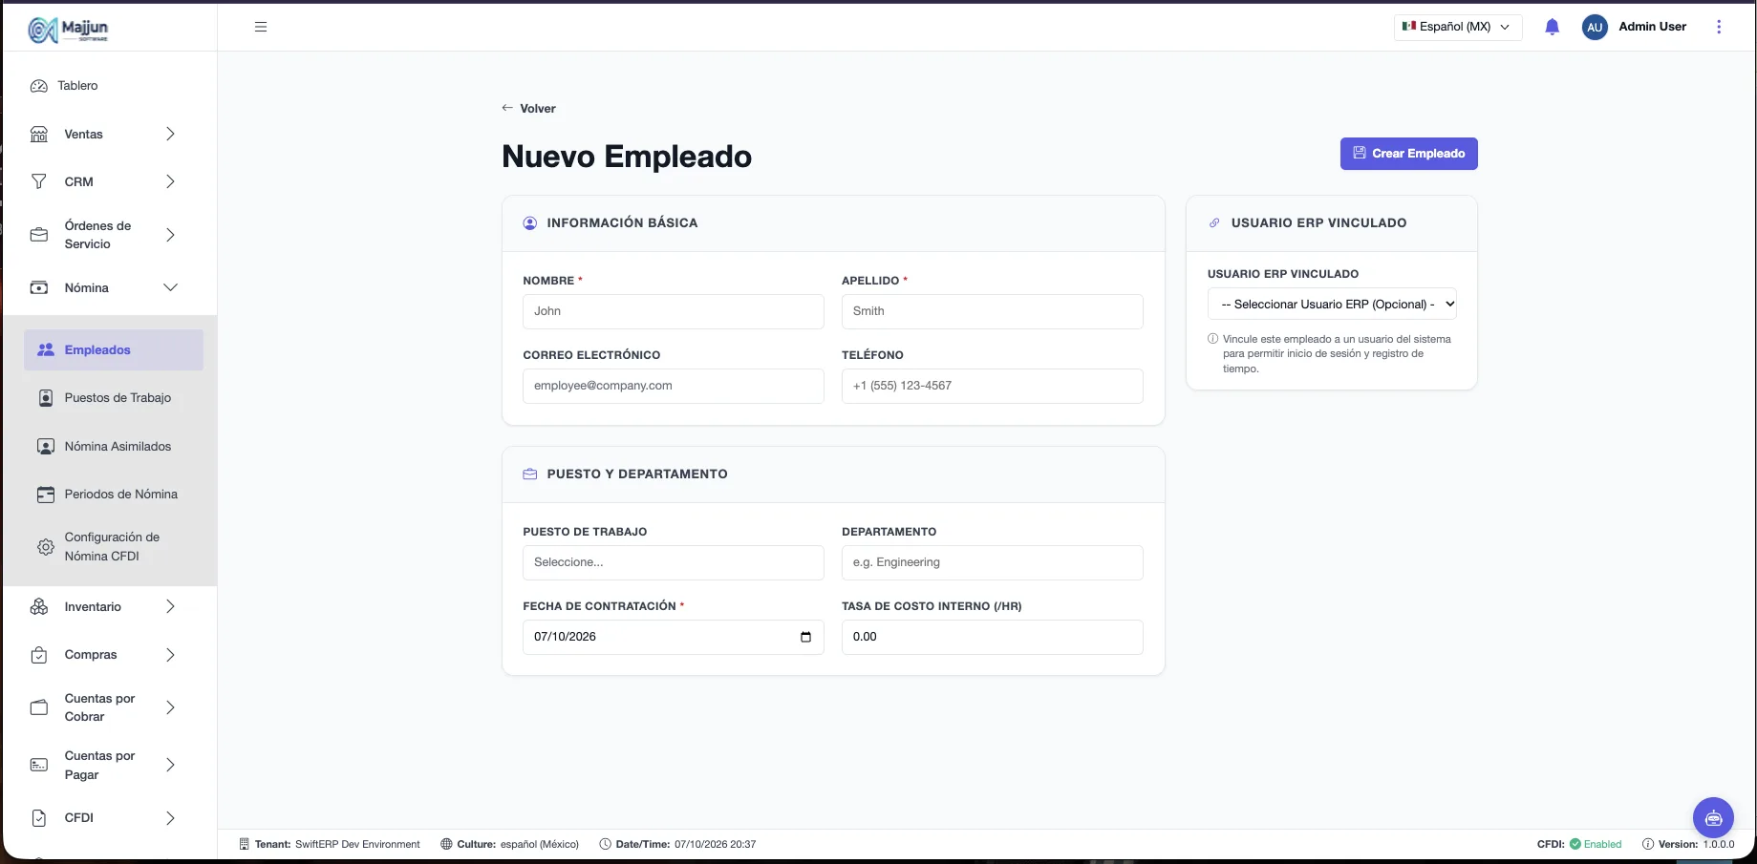This screenshot has height=864, width=1757.
Task: Click the Configuración de Nómina gear icon
Action: pyautogui.click(x=45, y=547)
